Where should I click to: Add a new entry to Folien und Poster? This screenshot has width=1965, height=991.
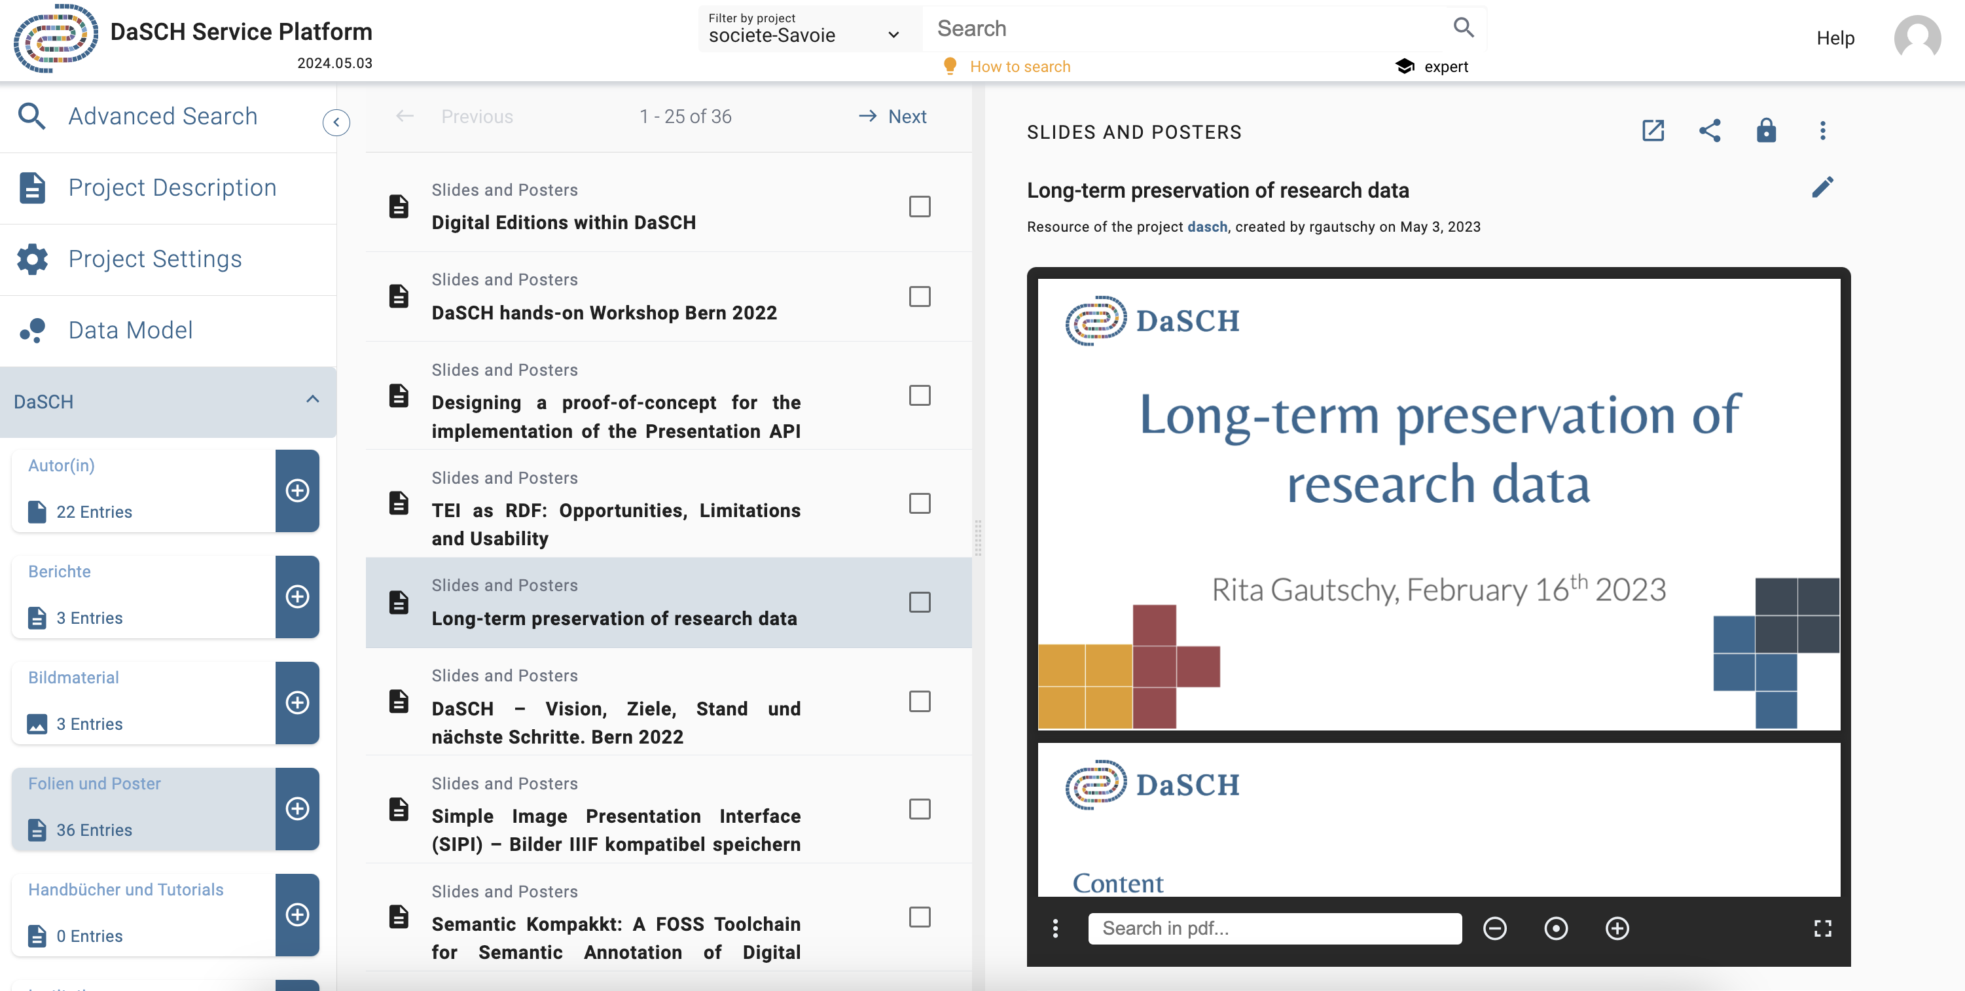click(297, 808)
